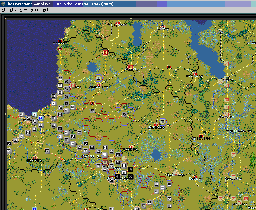Select the red infantry counter northwest of Valga
256x210 pixels.
pyautogui.click(x=105, y=52)
